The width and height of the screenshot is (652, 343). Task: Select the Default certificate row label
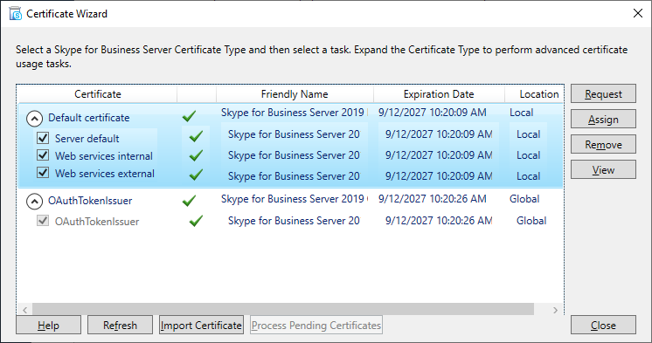pyautogui.click(x=89, y=118)
